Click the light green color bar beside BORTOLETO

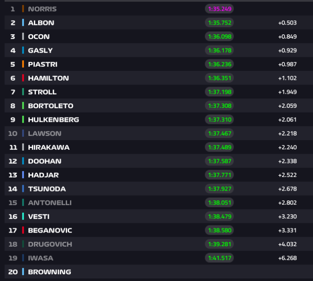pyautogui.click(x=23, y=106)
